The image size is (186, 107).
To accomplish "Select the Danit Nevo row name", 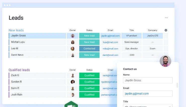I will coord(17,55).
